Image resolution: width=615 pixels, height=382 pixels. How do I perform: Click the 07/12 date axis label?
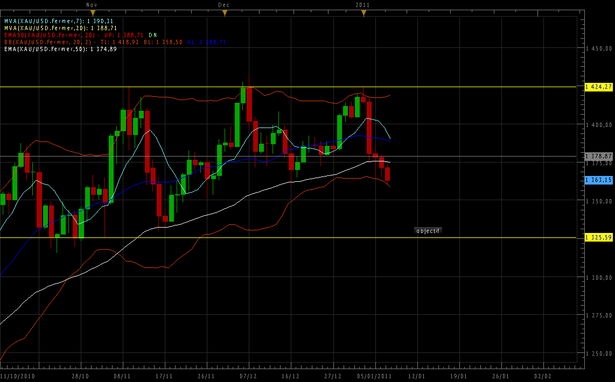click(x=248, y=376)
